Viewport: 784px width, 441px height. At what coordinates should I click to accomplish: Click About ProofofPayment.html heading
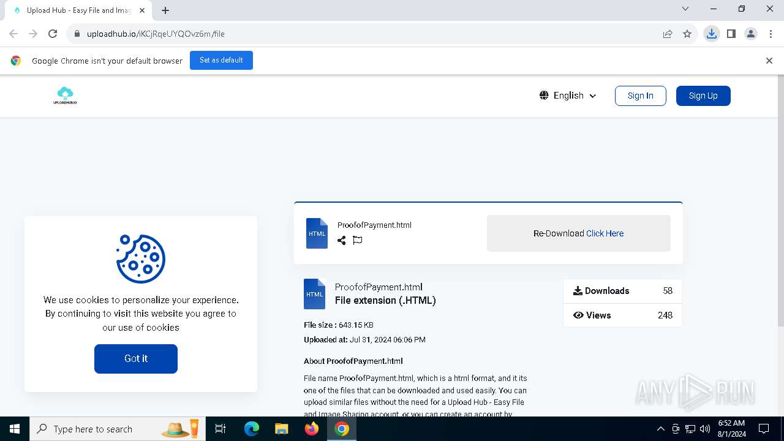coord(353,361)
